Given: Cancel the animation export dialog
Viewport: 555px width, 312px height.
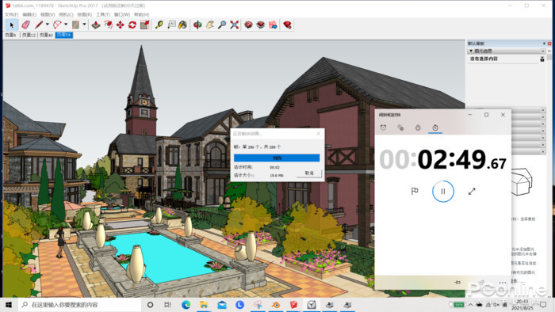Looking at the screenshot, I should (x=309, y=173).
